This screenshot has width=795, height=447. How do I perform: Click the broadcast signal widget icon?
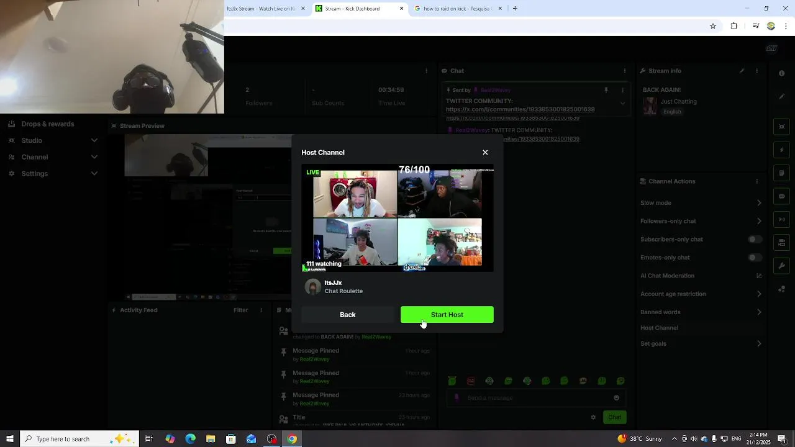tap(781, 219)
